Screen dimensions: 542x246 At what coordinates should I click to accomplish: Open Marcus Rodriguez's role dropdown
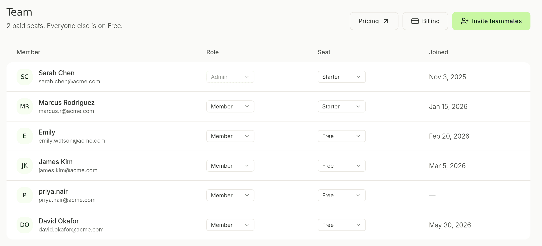[230, 106]
